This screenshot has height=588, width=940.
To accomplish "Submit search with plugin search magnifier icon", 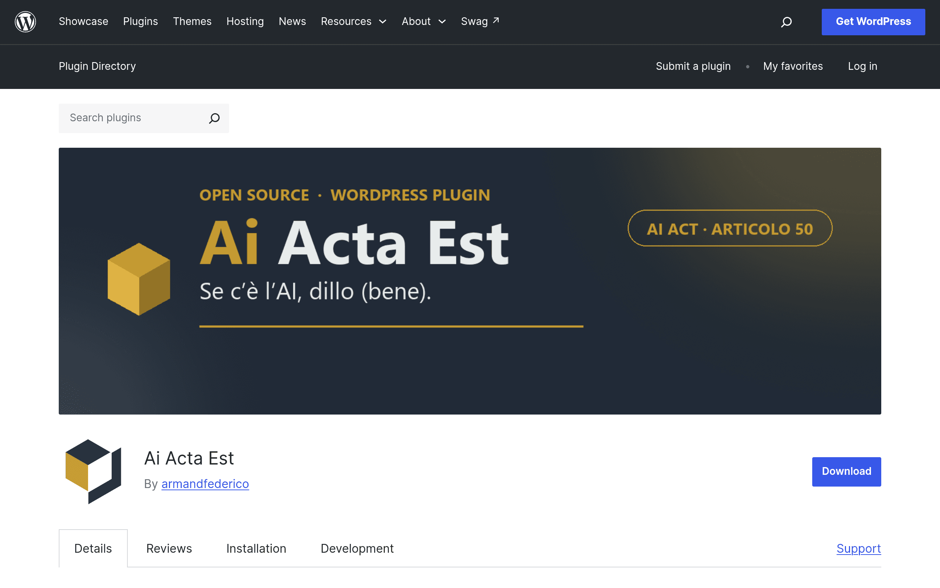I will pyautogui.click(x=214, y=118).
